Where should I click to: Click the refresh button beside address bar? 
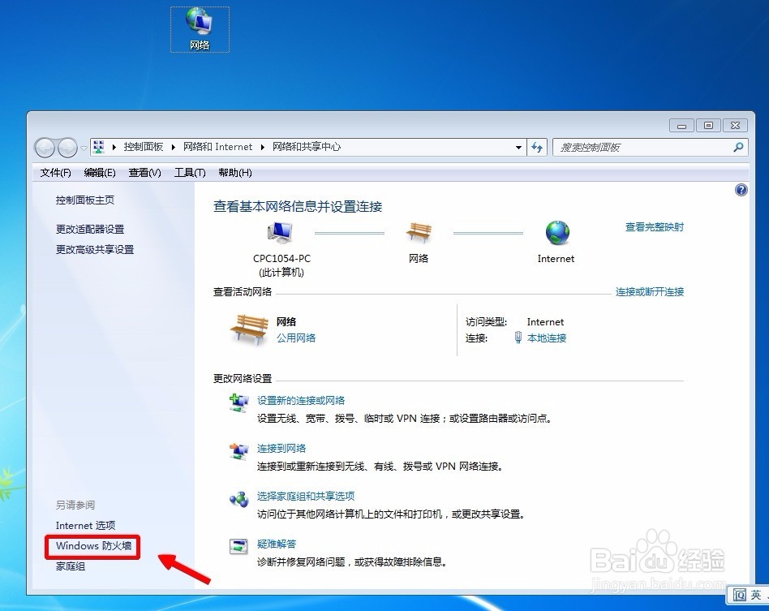coord(537,147)
